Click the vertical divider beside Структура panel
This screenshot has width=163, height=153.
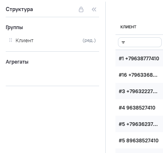coord(105,77)
